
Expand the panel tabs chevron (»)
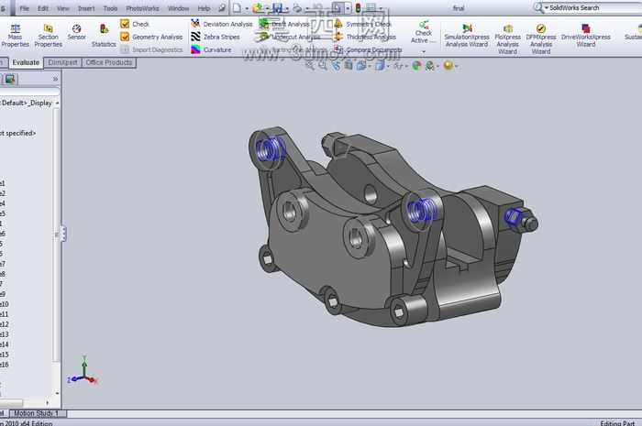pos(55,79)
